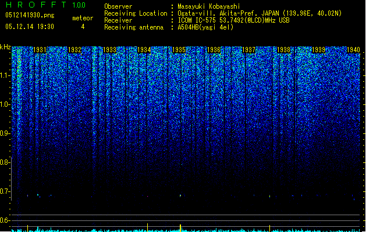Click the 1937 time marker

[x=249, y=50]
